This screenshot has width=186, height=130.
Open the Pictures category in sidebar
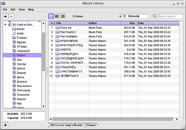(x=20, y=38)
